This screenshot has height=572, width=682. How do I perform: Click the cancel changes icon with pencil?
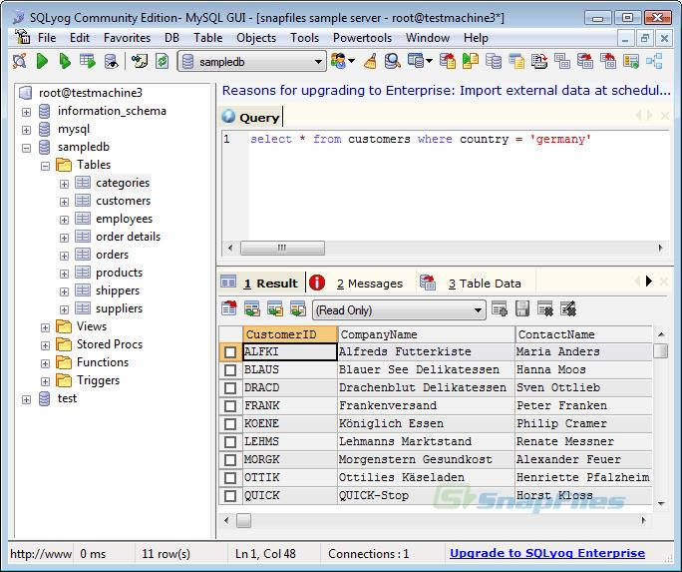[x=568, y=308]
